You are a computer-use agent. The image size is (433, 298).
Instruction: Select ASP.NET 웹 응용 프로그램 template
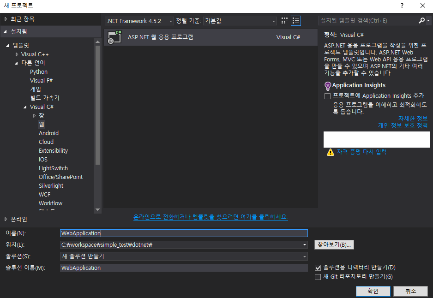(210, 37)
